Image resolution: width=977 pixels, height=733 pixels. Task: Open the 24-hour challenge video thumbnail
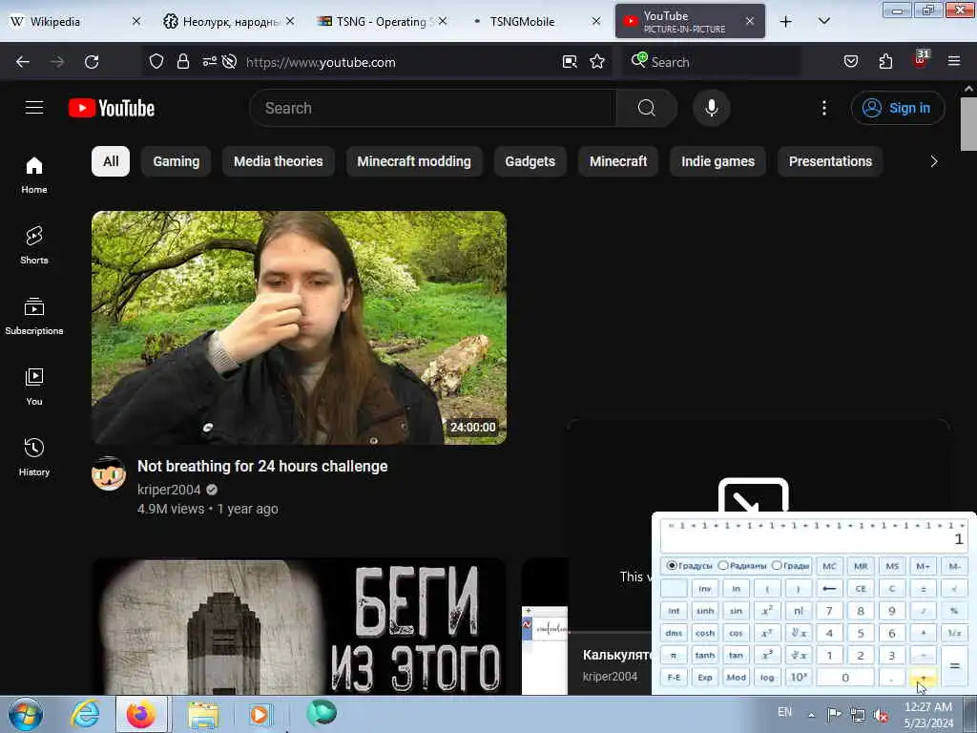tap(299, 327)
